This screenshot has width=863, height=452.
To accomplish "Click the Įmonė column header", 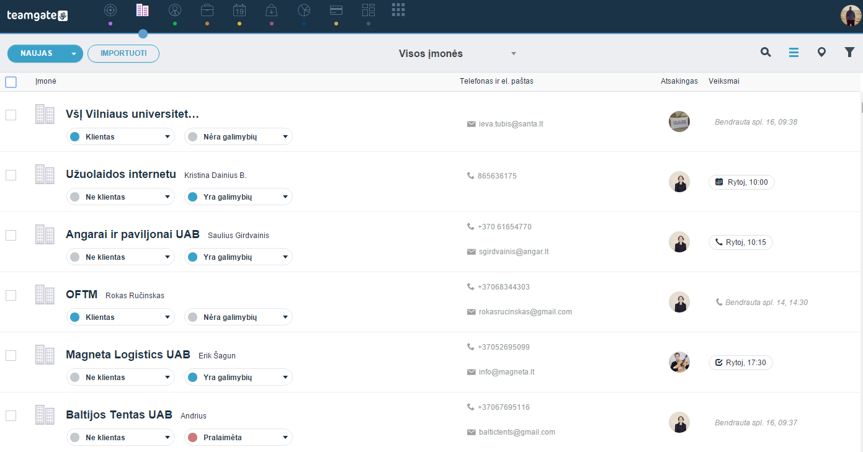I will tap(46, 81).
